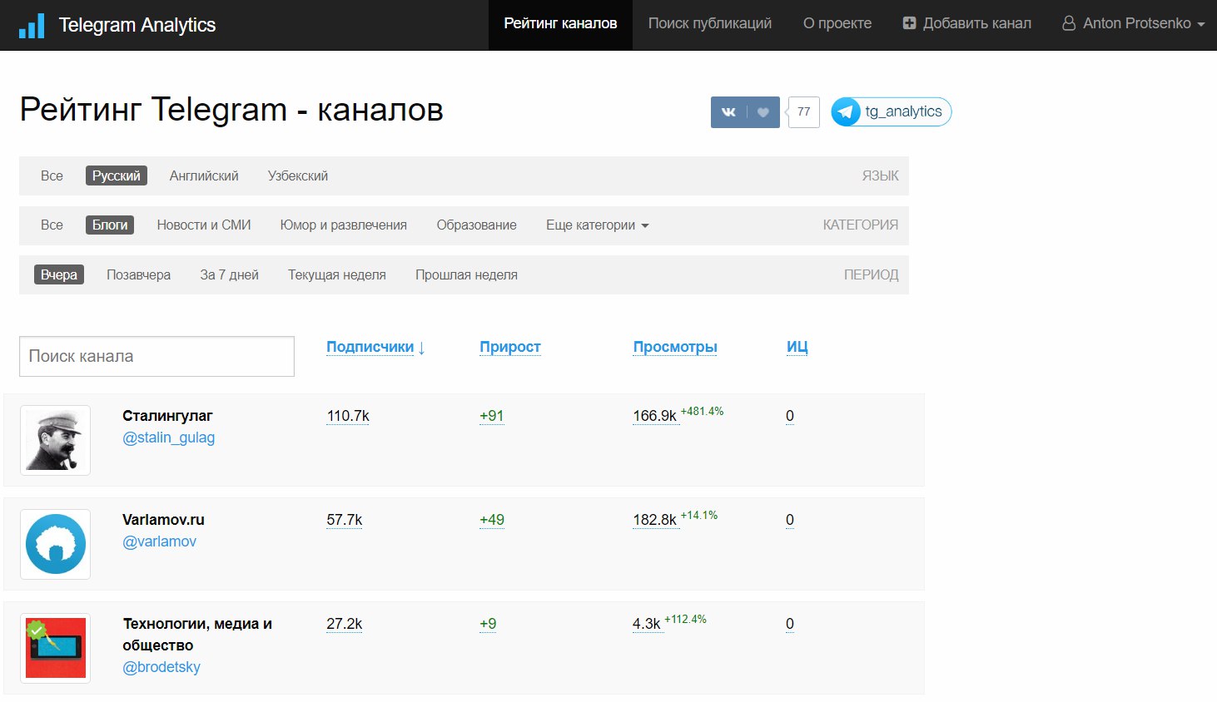Screen dimensions: 1217x702
Task: Click the +112.4% views change
Action: (686, 619)
